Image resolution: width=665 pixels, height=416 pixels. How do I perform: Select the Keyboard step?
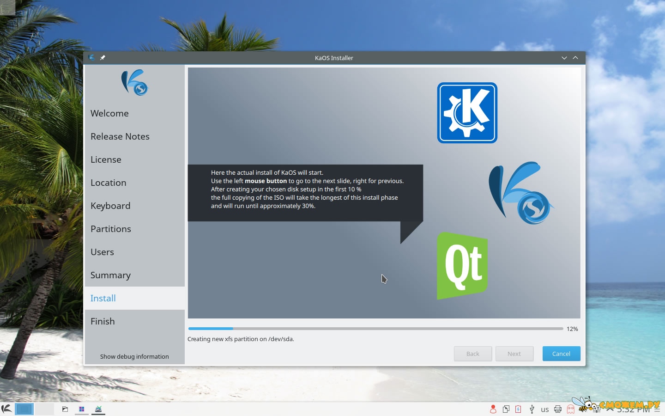point(135,206)
